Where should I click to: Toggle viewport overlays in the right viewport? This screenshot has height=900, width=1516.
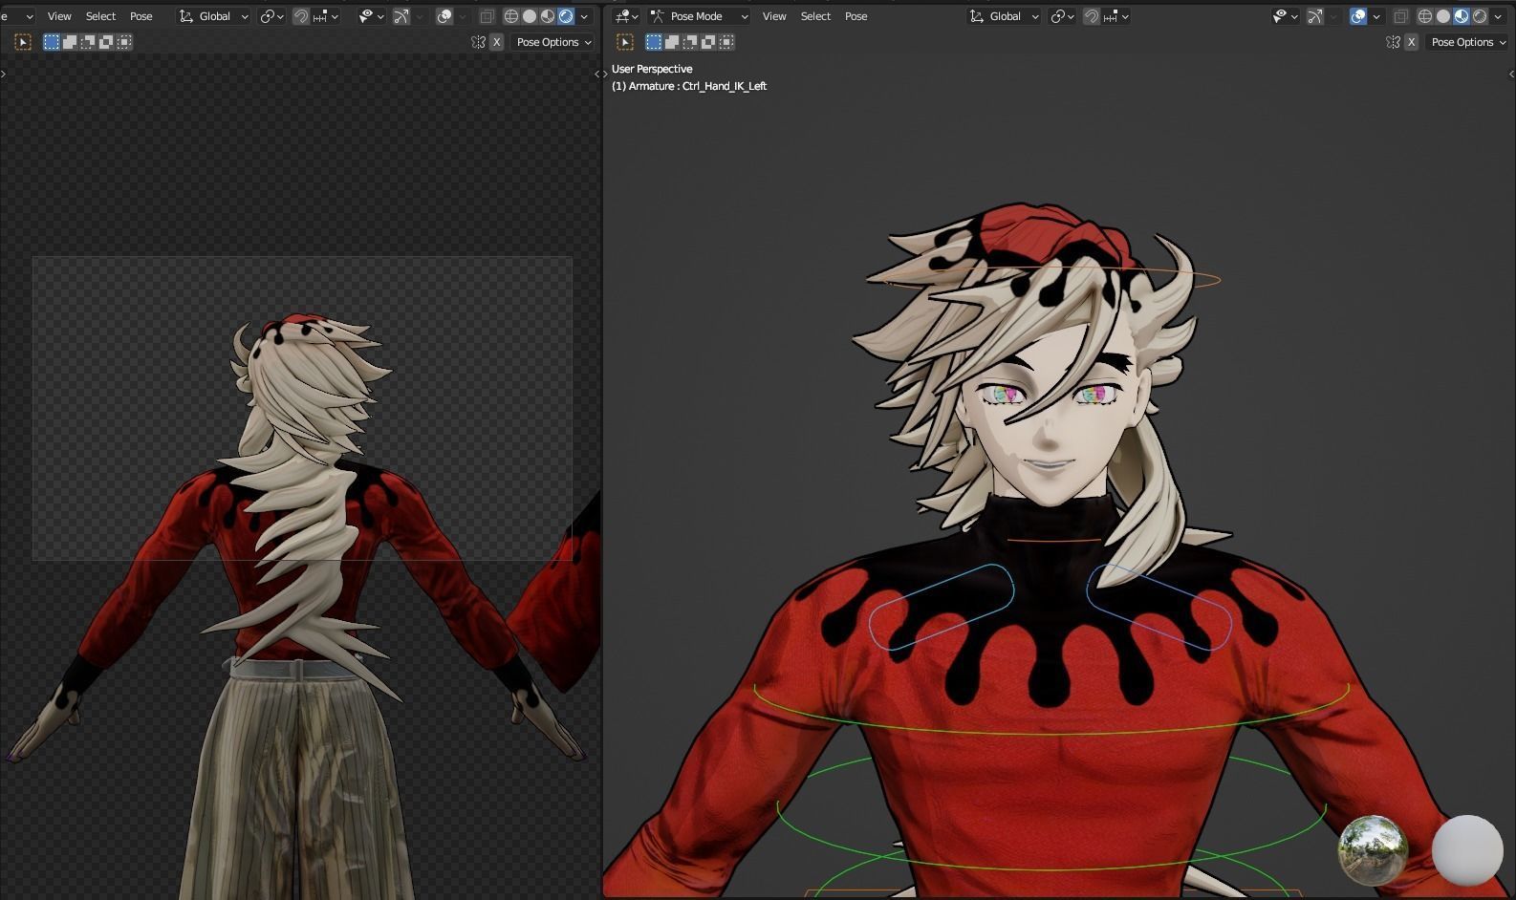pos(1358,16)
